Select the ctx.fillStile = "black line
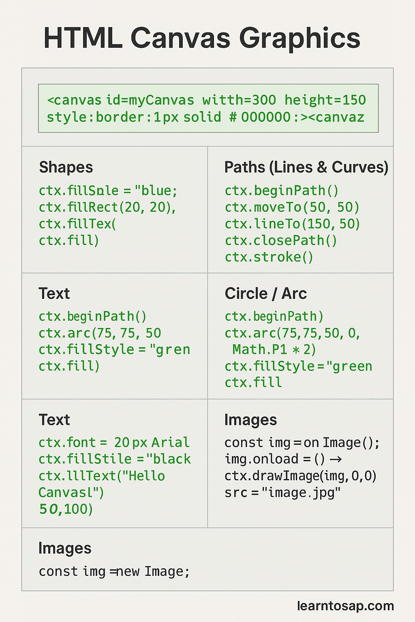Image resolution: width=415 pixels, height=622 pixels. [x=115, y=459]
